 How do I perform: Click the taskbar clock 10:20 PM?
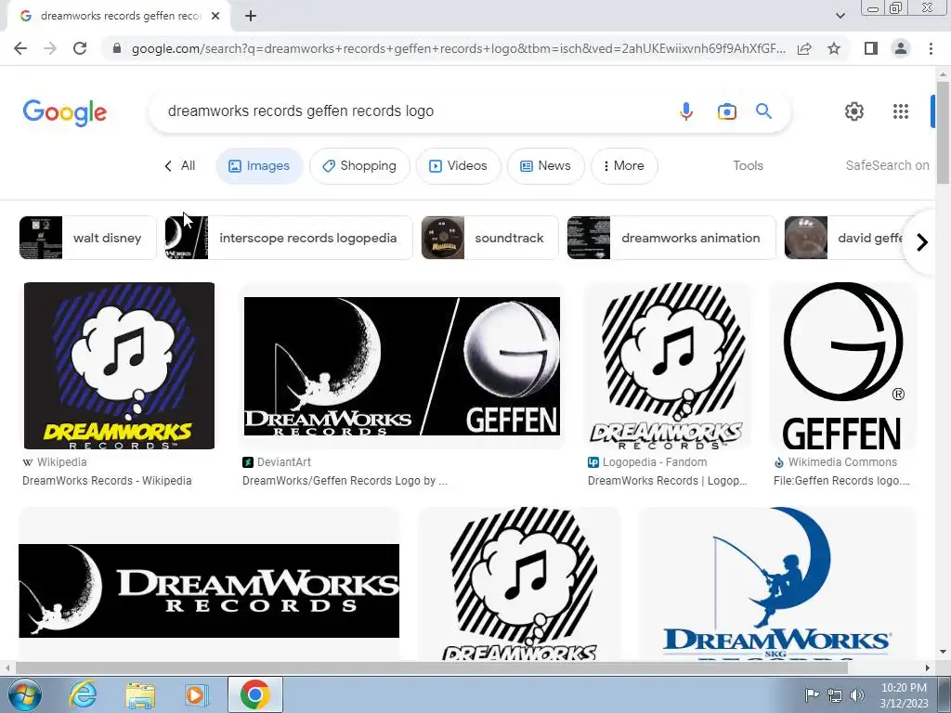(904, 688)
